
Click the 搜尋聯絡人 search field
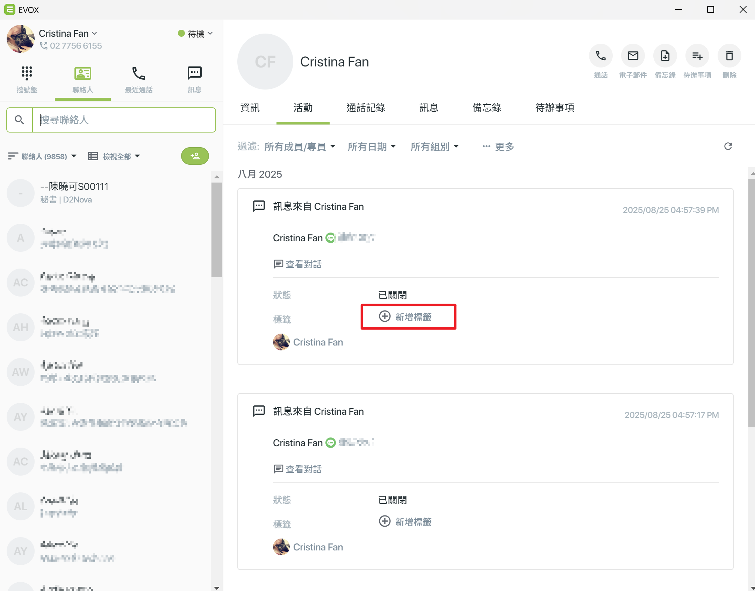(x=124, y=120)
